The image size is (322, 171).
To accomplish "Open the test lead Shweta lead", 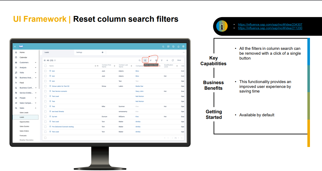I will click(x=58, y=111).
